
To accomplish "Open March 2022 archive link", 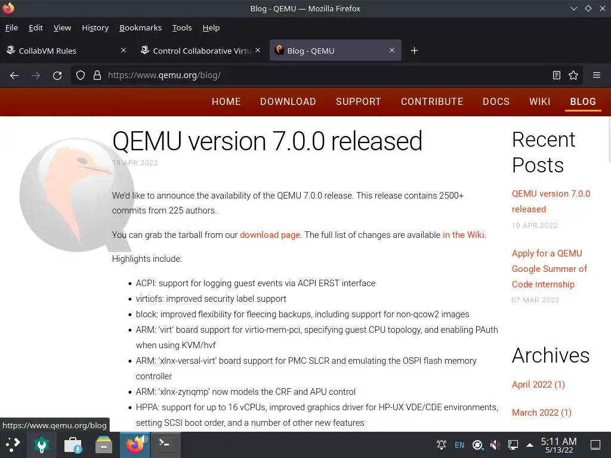I will click(x=541, y=413).
